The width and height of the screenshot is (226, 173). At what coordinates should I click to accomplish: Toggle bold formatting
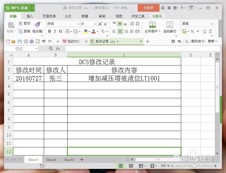point(50,31)
